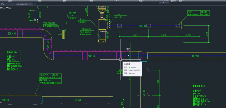Click the crosshair pickbox on the duct edge
226x108 pixels.
pos(120,59)
